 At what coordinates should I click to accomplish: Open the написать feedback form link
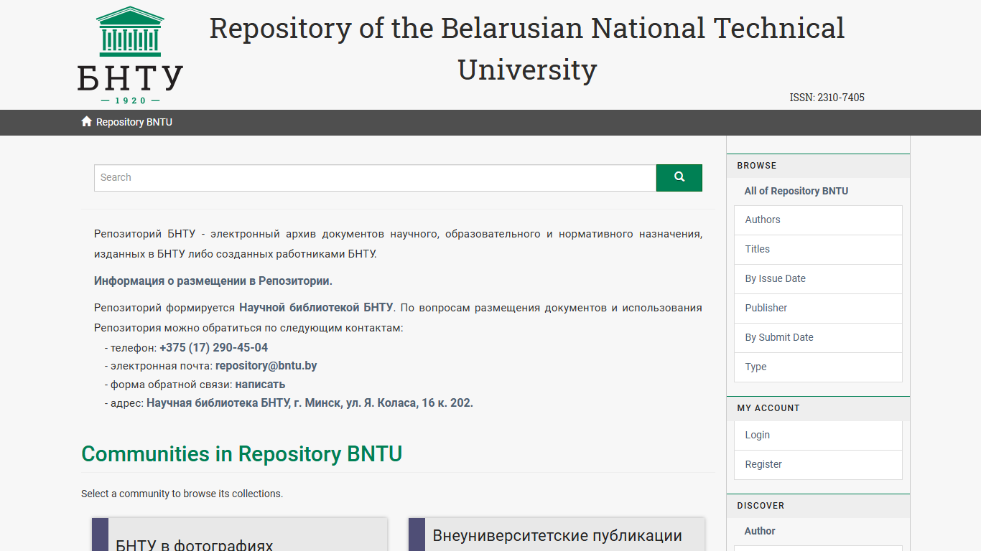260,384
